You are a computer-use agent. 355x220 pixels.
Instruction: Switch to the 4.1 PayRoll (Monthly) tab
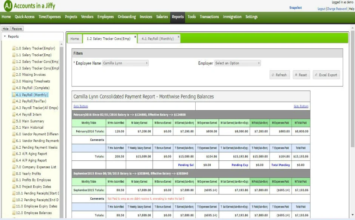pyautogui.click(x=157, y=39)
